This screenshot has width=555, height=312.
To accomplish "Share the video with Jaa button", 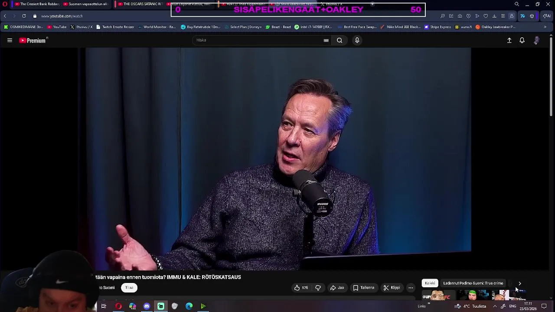I will coord(337,288).
